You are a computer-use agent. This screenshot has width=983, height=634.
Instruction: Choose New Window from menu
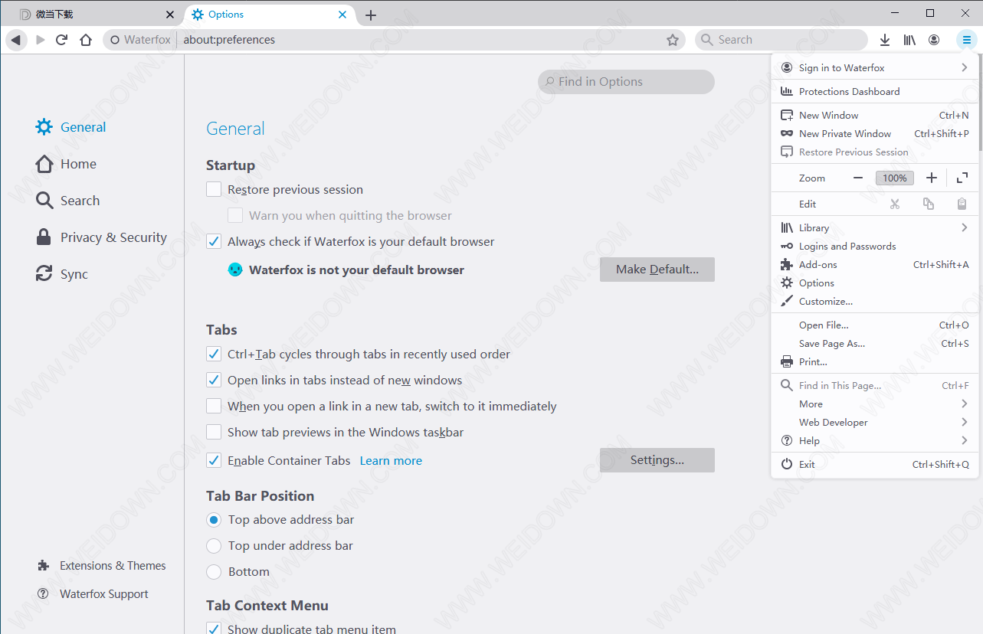click(x=875, y=115)
